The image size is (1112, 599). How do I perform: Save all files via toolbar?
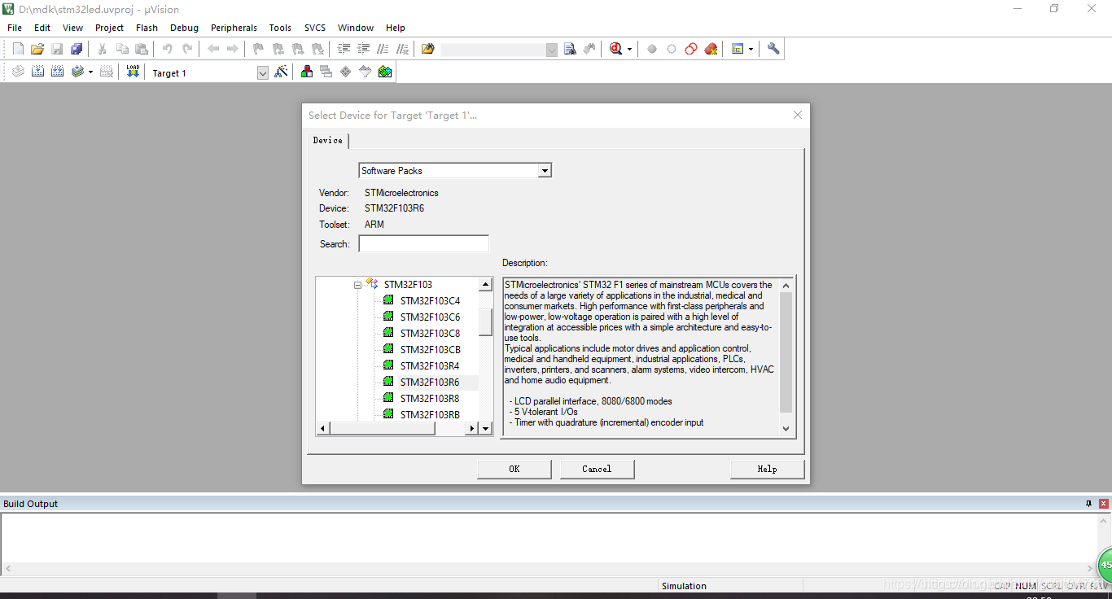(x=77, y=49)
